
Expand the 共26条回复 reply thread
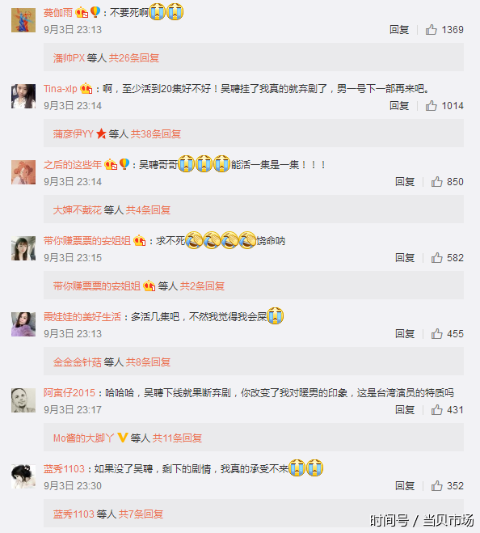click(x=134, y=57)
